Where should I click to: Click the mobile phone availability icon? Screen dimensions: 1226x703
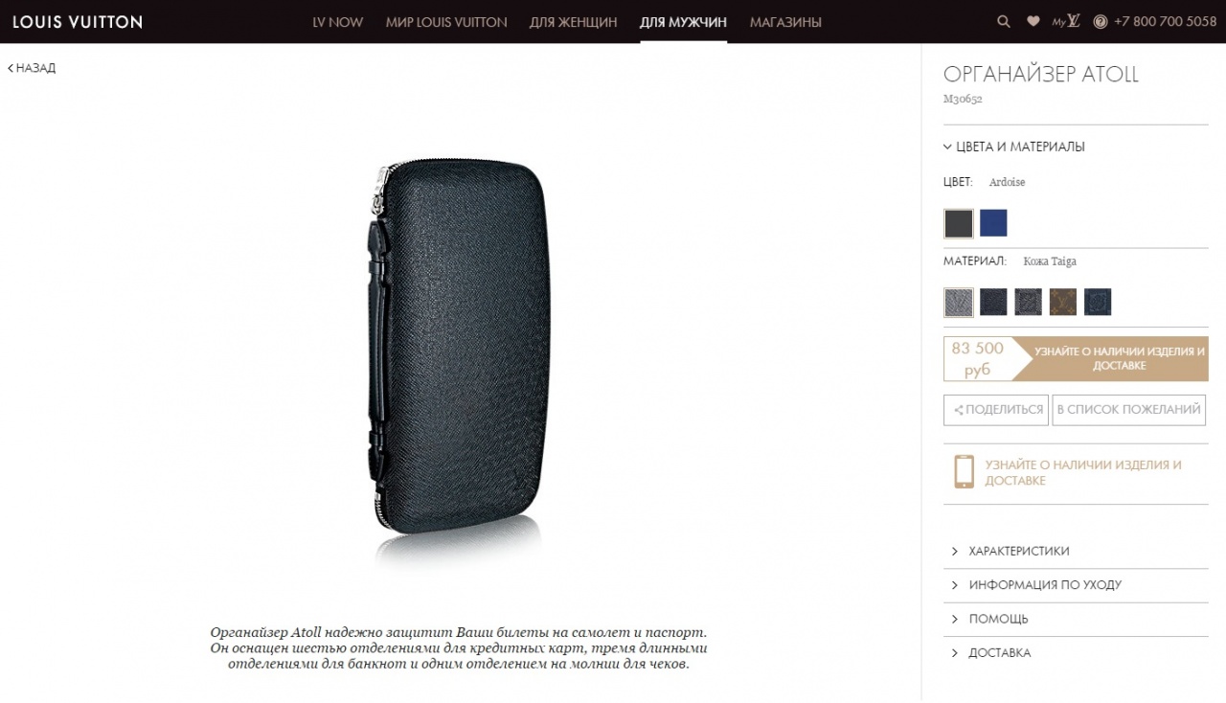tap(964, 472)
